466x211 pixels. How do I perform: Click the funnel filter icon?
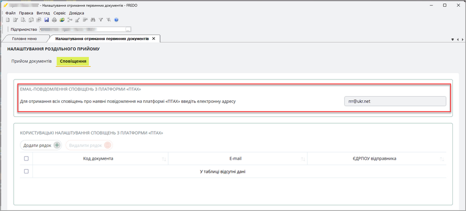click(101, 20)
